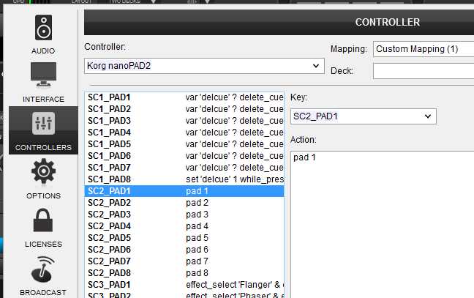Open the Broadcast antenna icon
Image resolution: width=474 pixels, height=298 pixels.
pyautogui.click(x=43, y=269)
